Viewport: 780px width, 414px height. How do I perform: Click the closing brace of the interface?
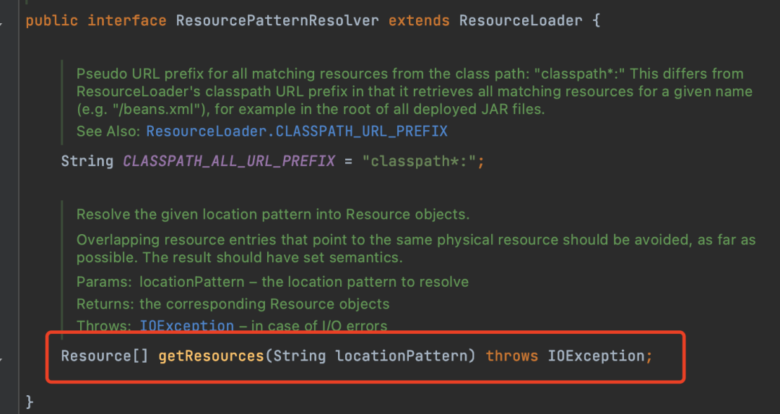coord(30,402)
